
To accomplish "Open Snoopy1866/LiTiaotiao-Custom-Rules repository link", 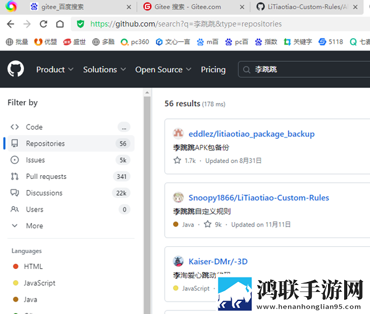I will click(x=258, y=197).
